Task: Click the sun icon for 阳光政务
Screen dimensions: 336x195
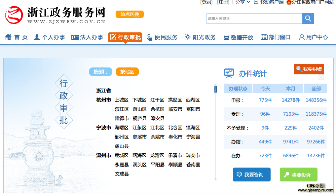Action: pyautogui.click(x=188, y=37)
